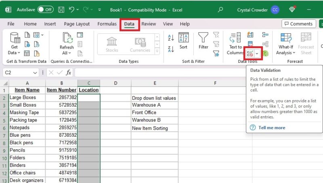Screen dimensions: 323x183
Task: Open the Queries & Connections pane icon
Action: pyautogui.click(x=80, y=35)
